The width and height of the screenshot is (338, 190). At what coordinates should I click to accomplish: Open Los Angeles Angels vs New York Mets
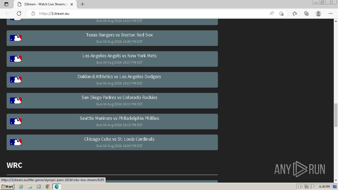point(112,59)
